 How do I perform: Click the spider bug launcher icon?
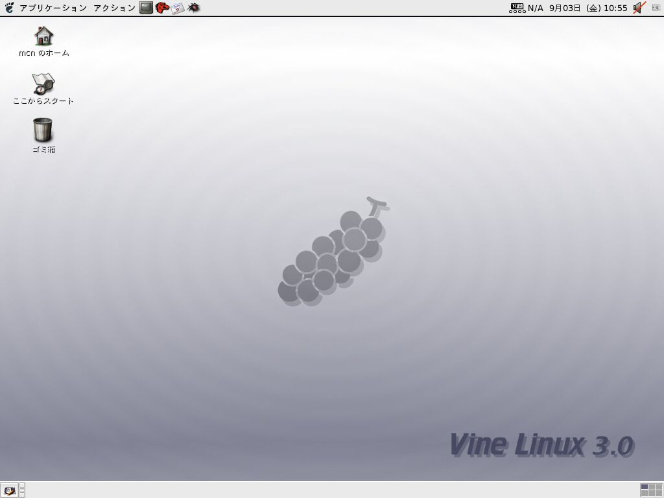point(193,8)
